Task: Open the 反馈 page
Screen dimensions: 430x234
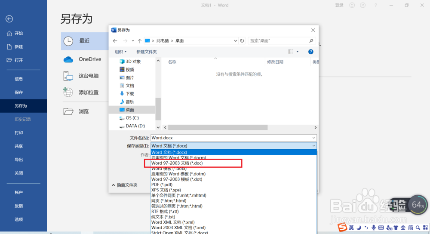Action: (x=18, y=206)
